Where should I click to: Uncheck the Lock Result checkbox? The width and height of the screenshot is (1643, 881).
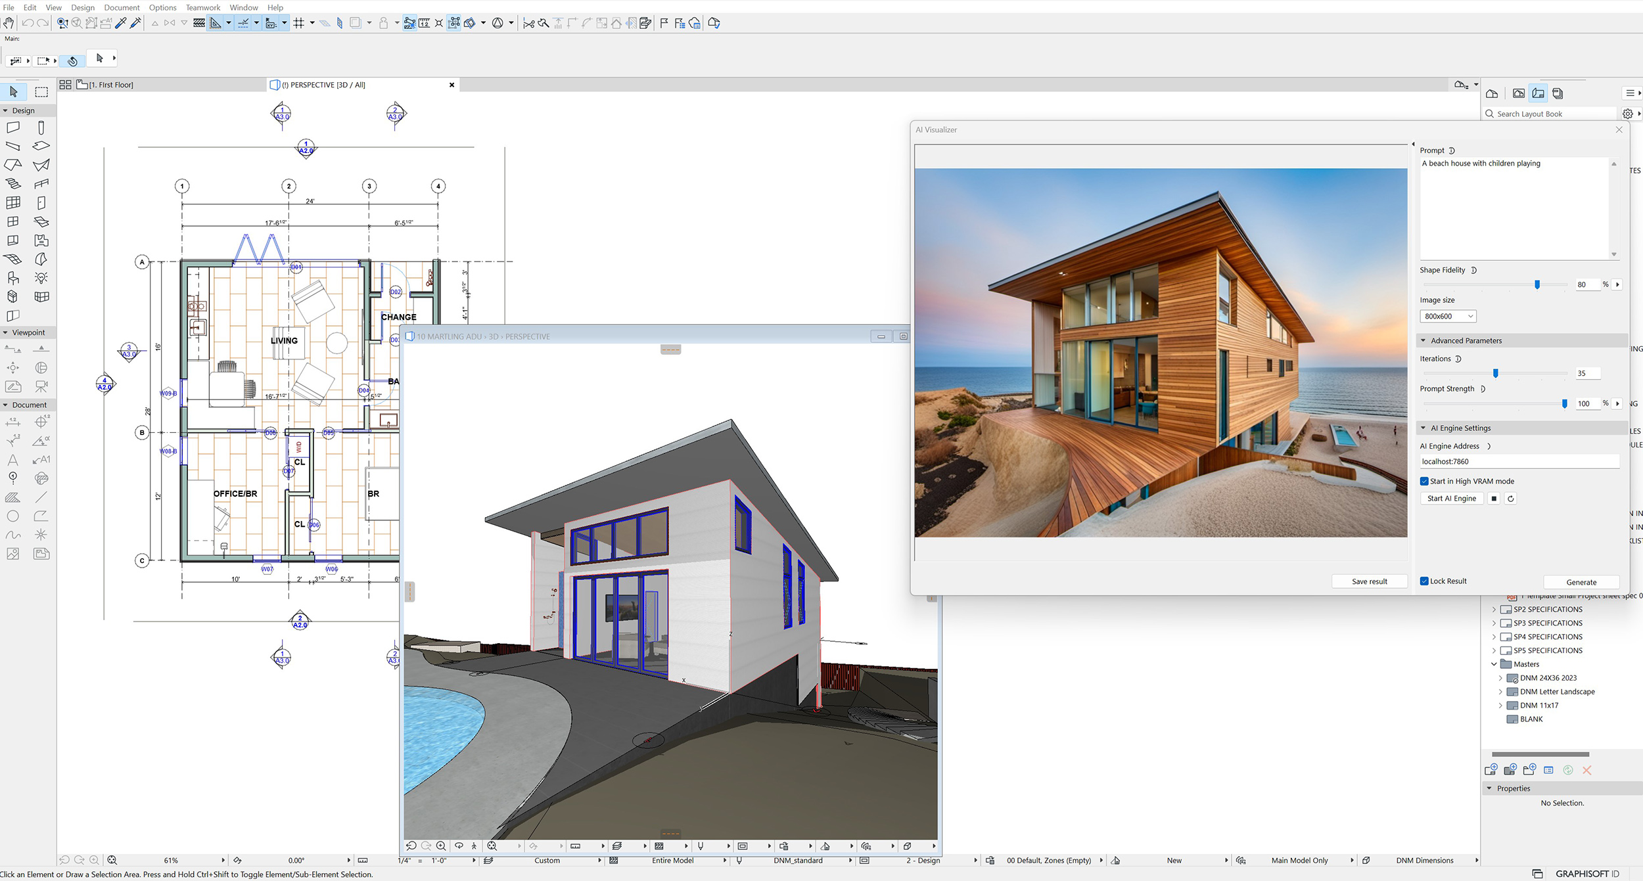coord(1424,581)
